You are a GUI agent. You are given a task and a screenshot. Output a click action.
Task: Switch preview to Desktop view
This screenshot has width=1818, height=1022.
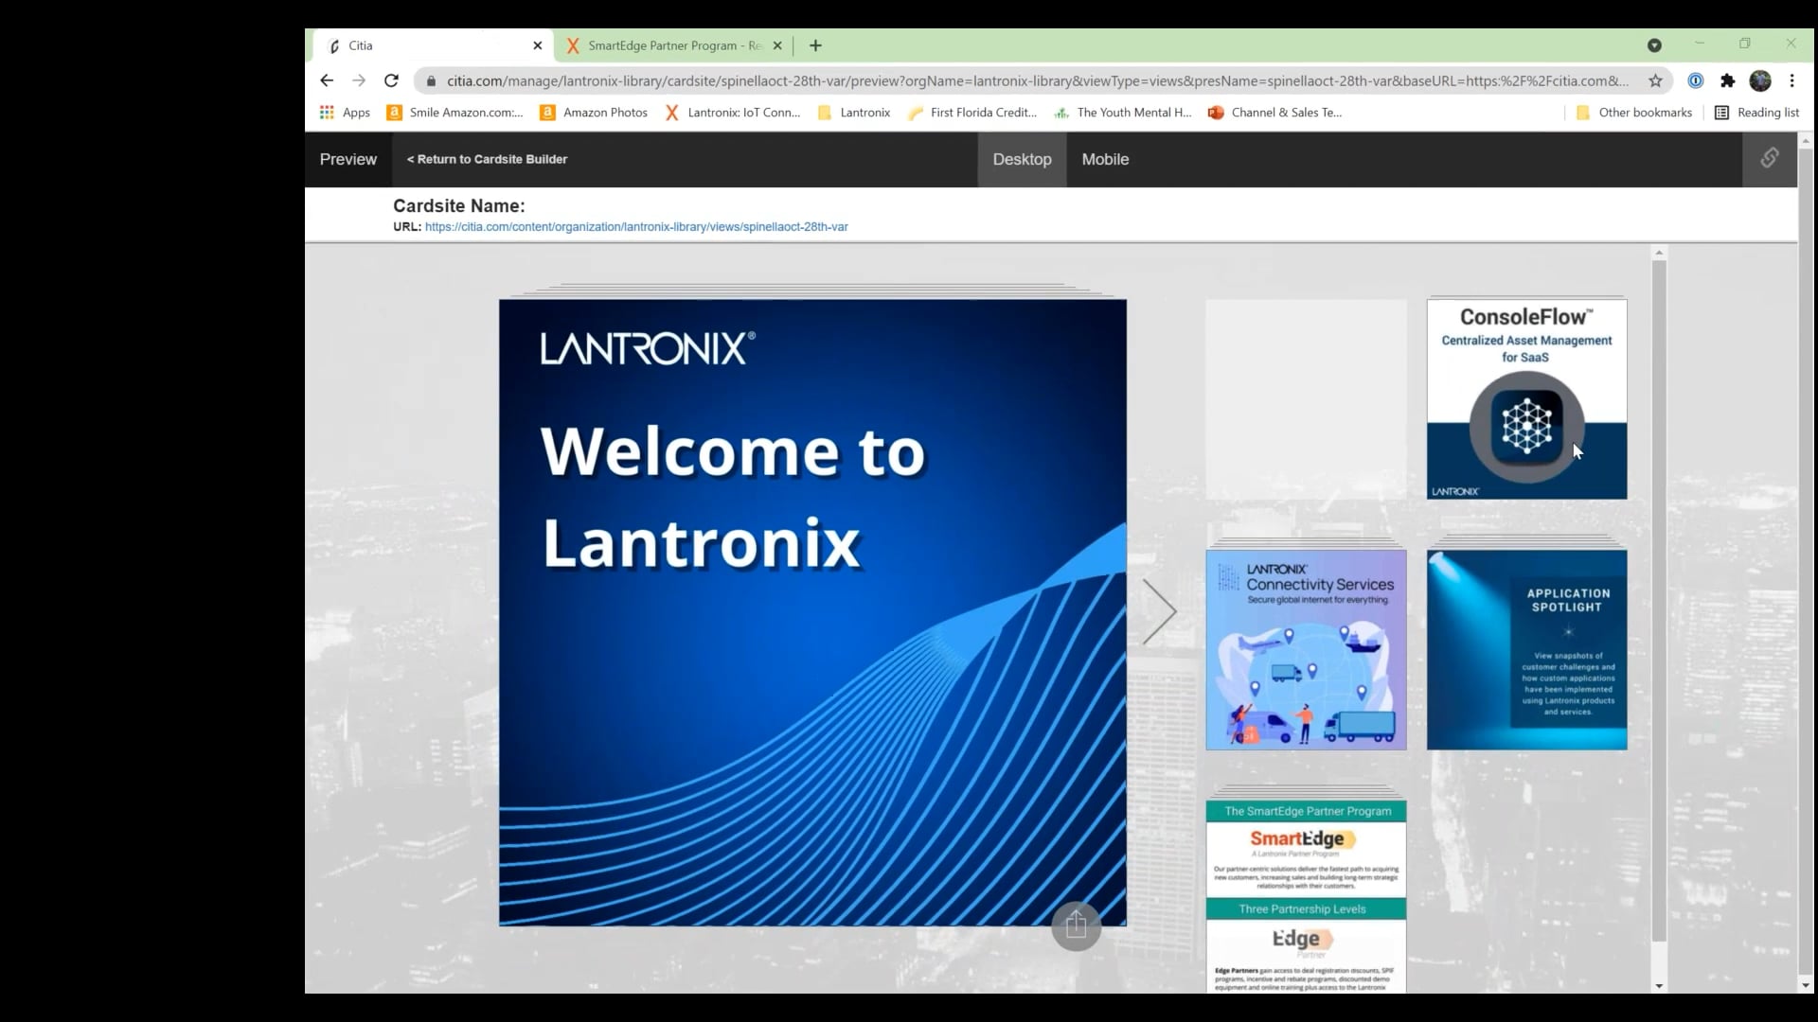point(1022,159)
